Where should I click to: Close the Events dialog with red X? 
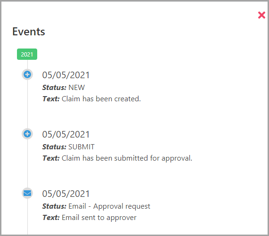tap(261, 15)
